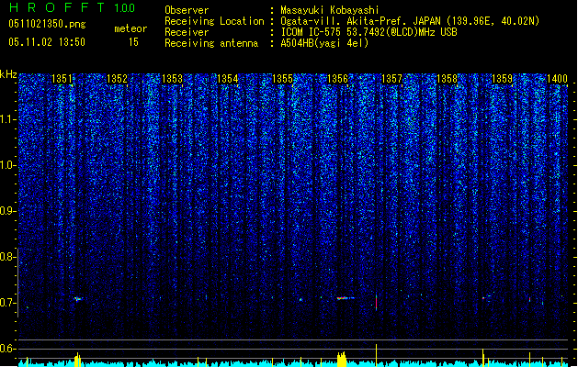
Task: Click the 1352 time marker
Action: click(117, 79)
